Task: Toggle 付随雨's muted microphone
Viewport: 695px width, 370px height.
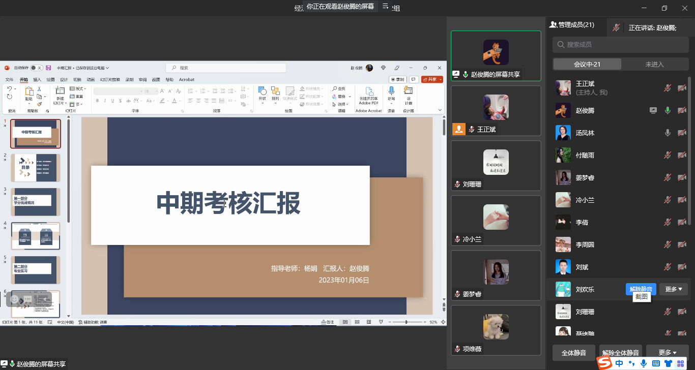Action: pyautogui.click(x=668, y=155)
